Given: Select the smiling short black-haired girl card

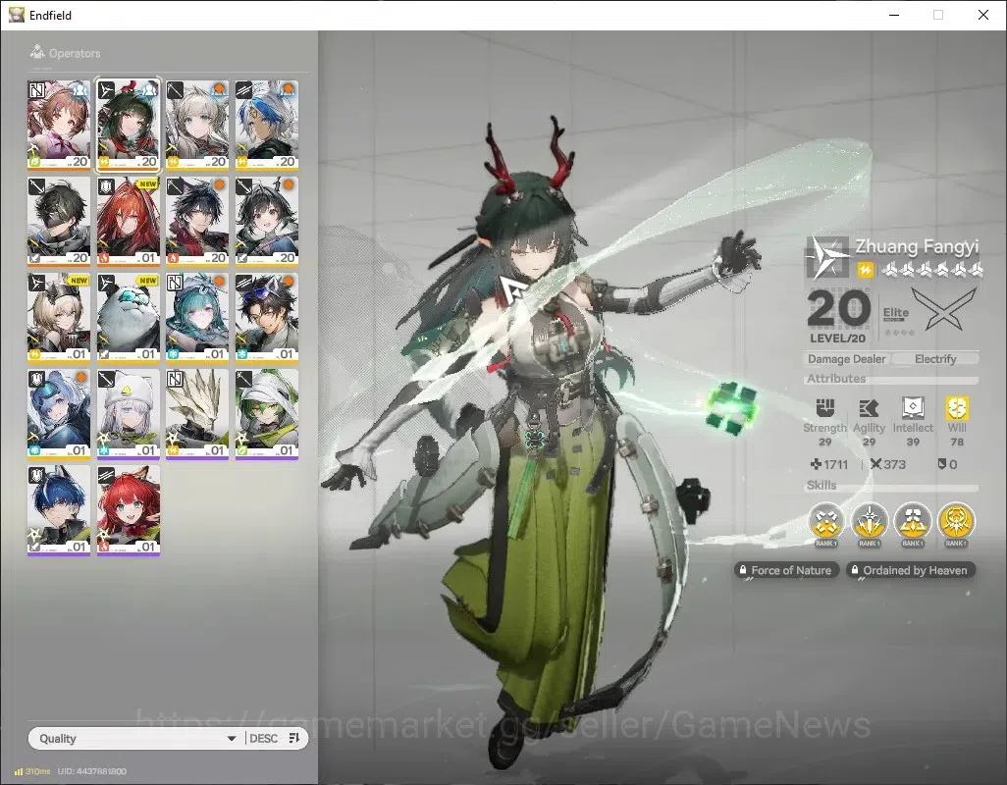Looking at the screenshot, I should click(x=267, y=221).
